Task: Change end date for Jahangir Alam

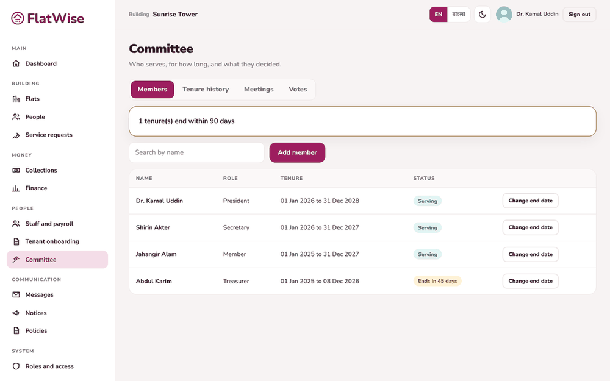Action: [530, 254]
